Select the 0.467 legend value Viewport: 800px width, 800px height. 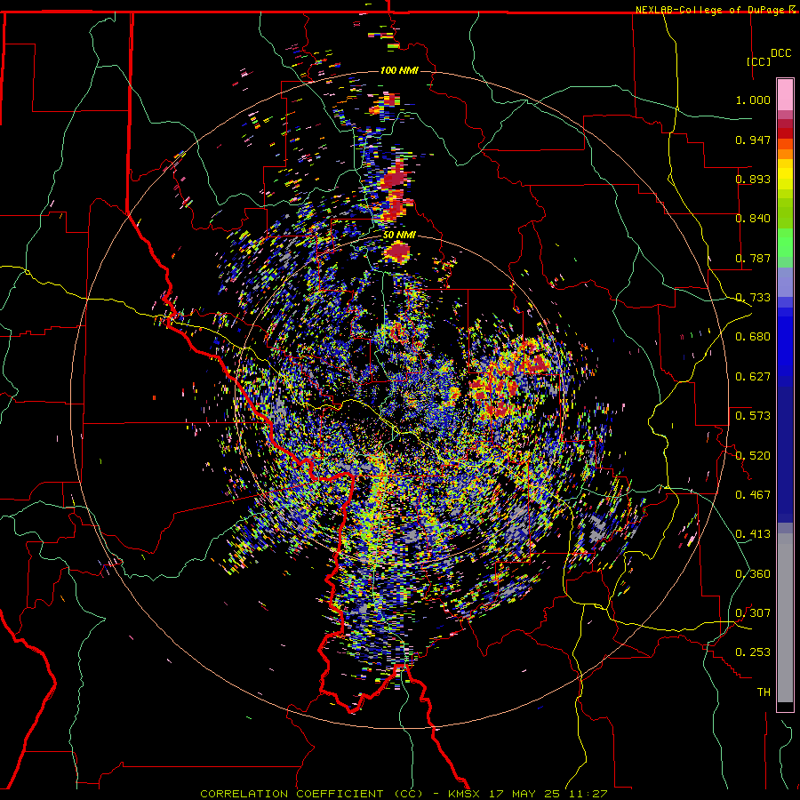(x=753, y=495)
